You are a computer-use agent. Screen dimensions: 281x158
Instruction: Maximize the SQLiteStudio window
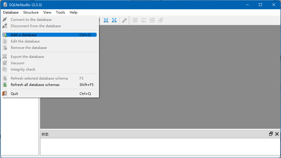tap(260, 5)
